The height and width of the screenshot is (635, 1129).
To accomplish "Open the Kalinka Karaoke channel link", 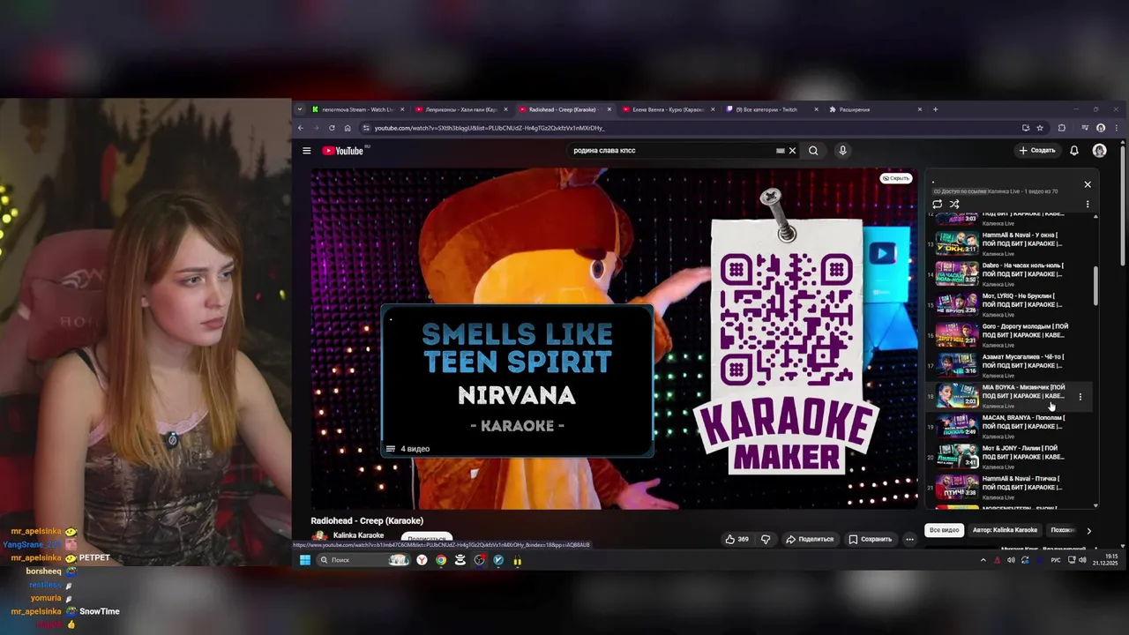I will tap(358, 535).
